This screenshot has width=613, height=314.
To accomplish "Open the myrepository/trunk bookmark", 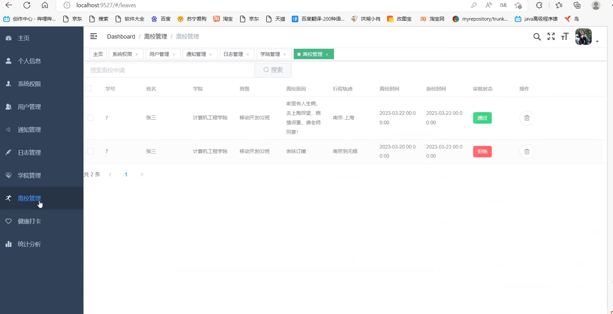I will [480, 19].
